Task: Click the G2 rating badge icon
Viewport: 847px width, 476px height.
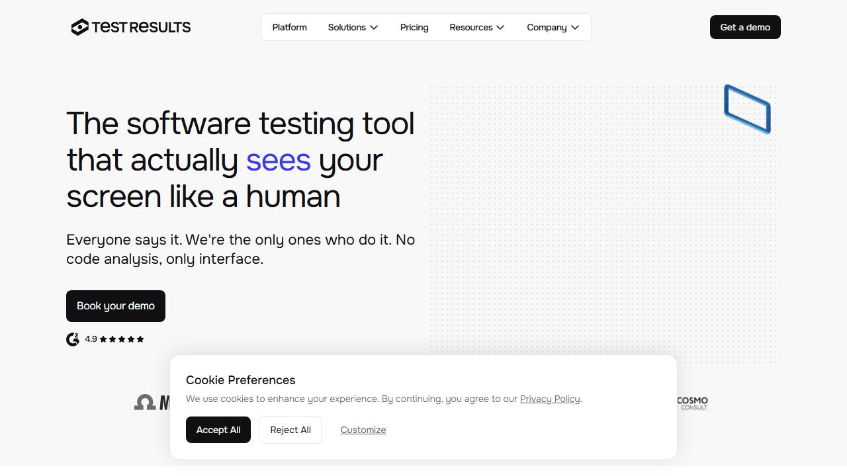Action: 73,338
